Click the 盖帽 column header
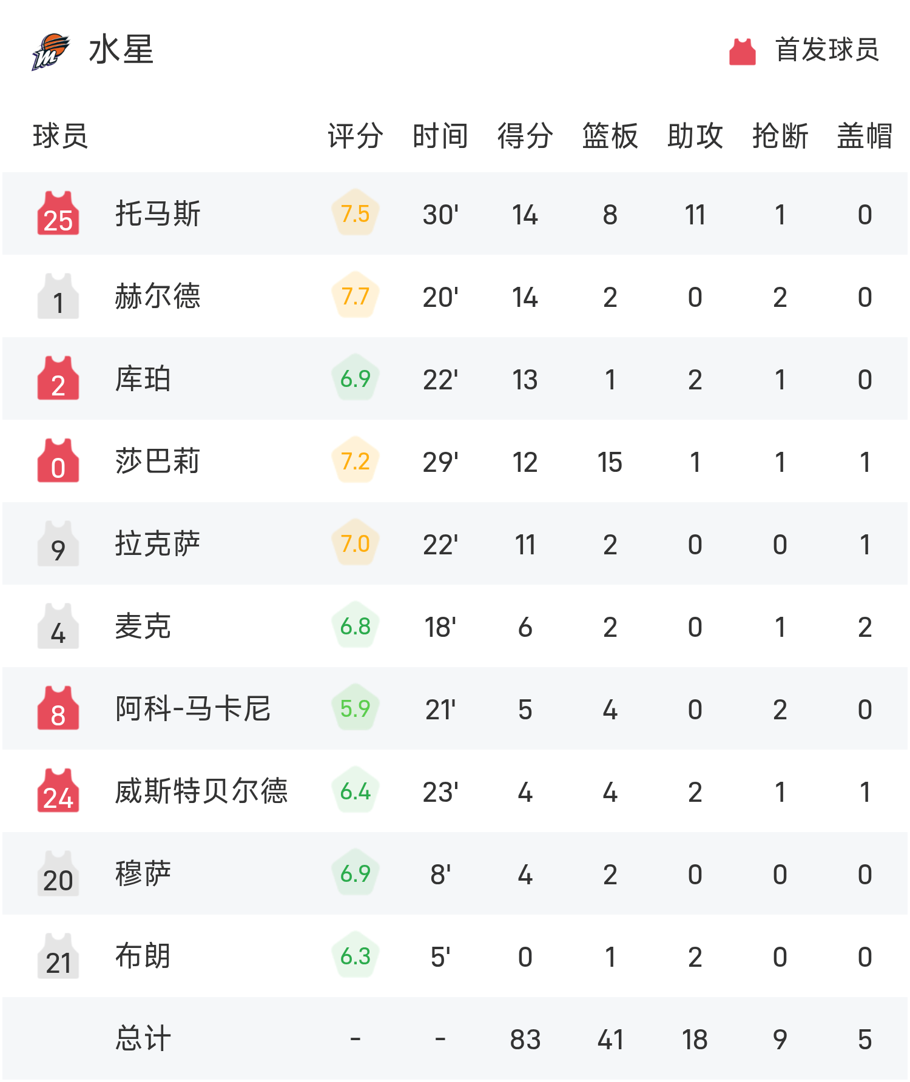Screen dimensions: 910x1082 (865, 136)
